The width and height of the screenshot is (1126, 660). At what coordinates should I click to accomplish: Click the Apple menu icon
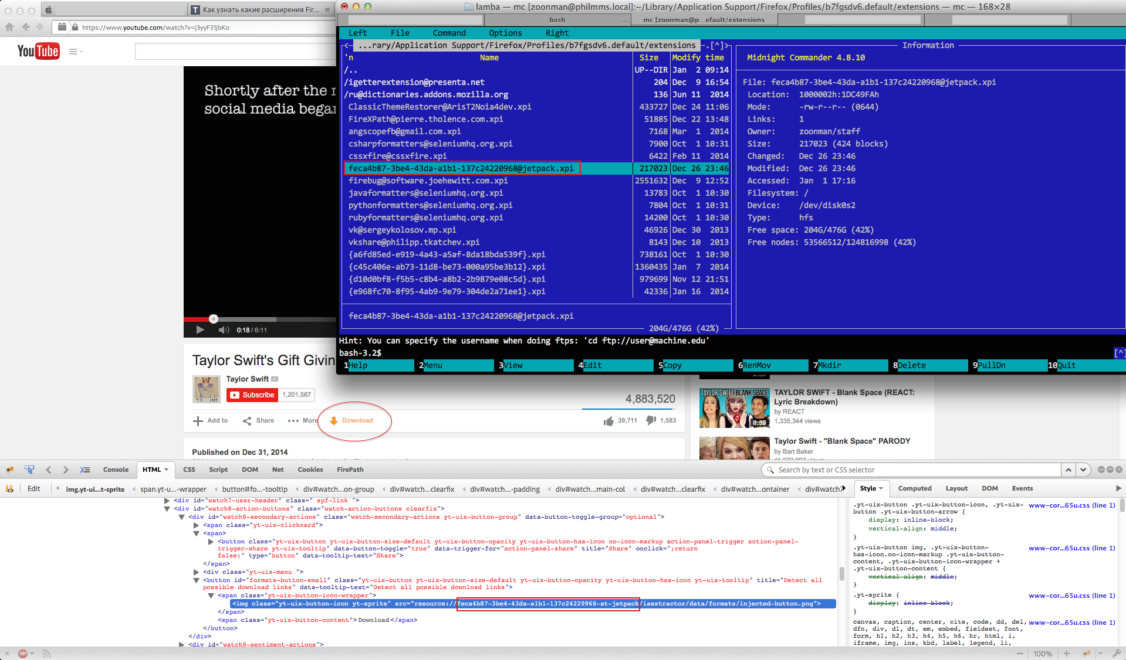(49, 10)
